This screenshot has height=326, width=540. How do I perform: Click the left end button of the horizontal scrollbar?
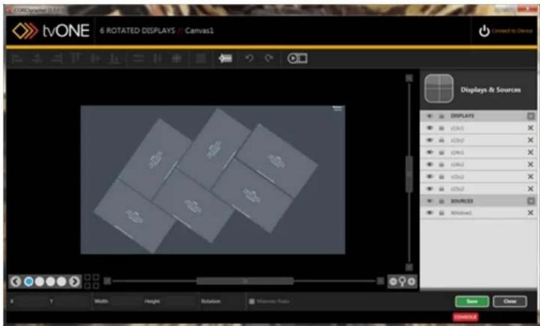click(x=107, y=281)
